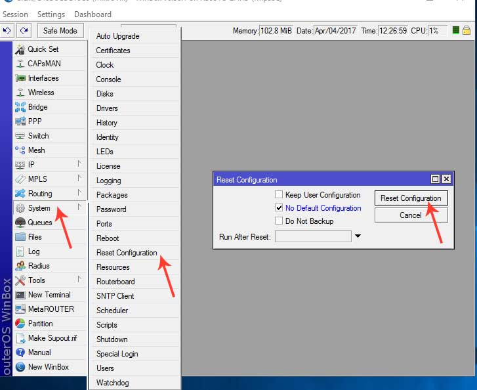The height and width of the screenshot is (390, 477).
Task: Open the Run After Reset dropdown arrow
Action: click(358, 236)
